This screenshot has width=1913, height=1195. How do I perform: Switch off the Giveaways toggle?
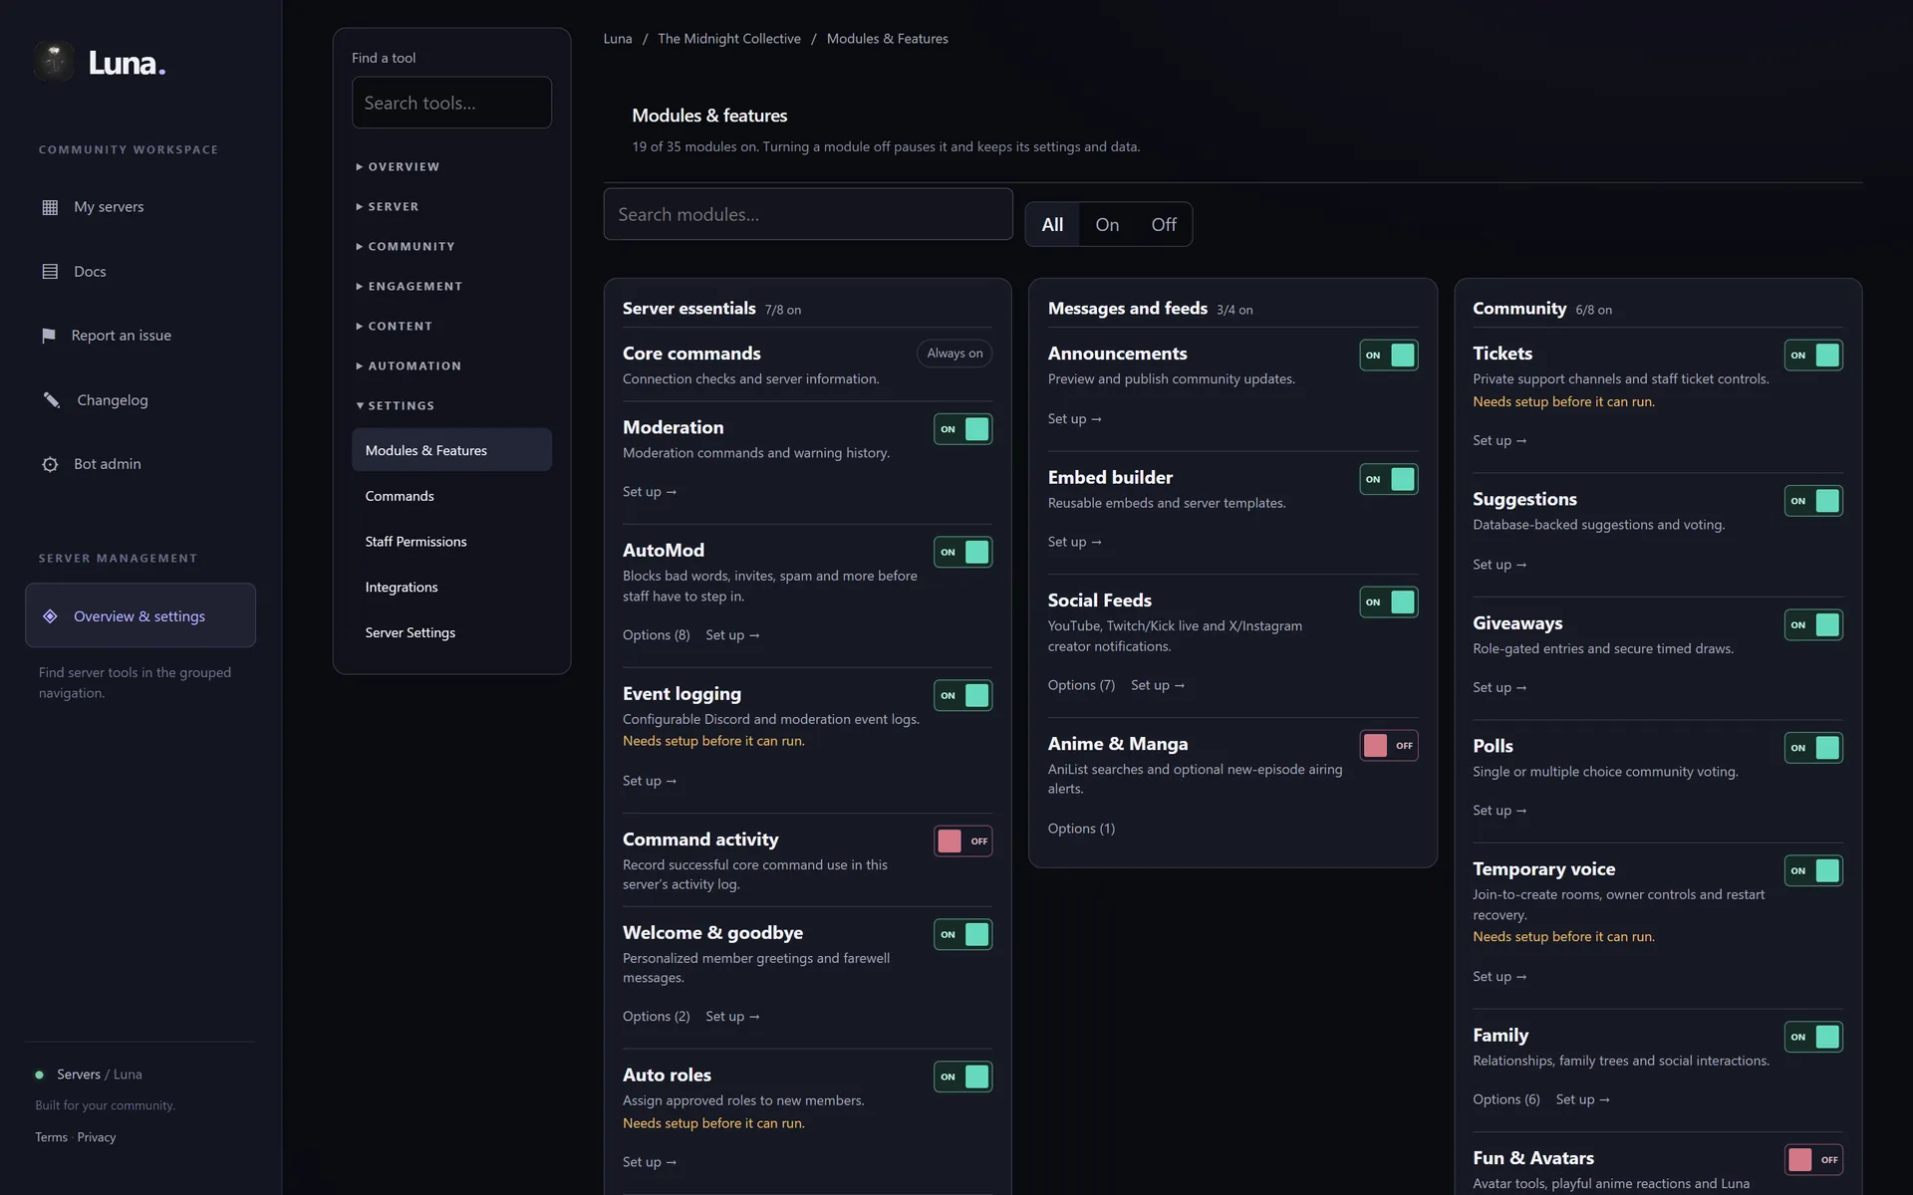tap(1813, 624)
